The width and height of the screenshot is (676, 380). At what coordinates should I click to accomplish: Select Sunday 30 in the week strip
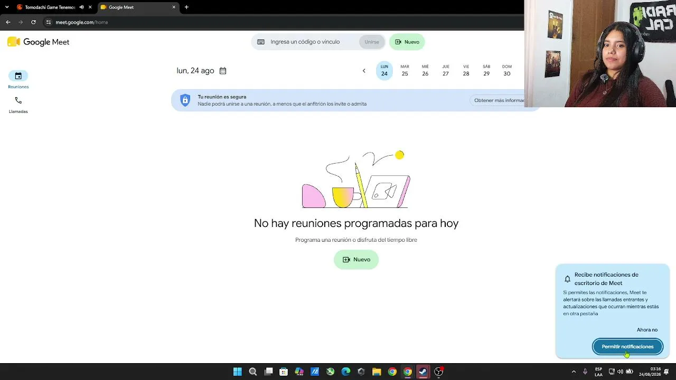point(507,71)
